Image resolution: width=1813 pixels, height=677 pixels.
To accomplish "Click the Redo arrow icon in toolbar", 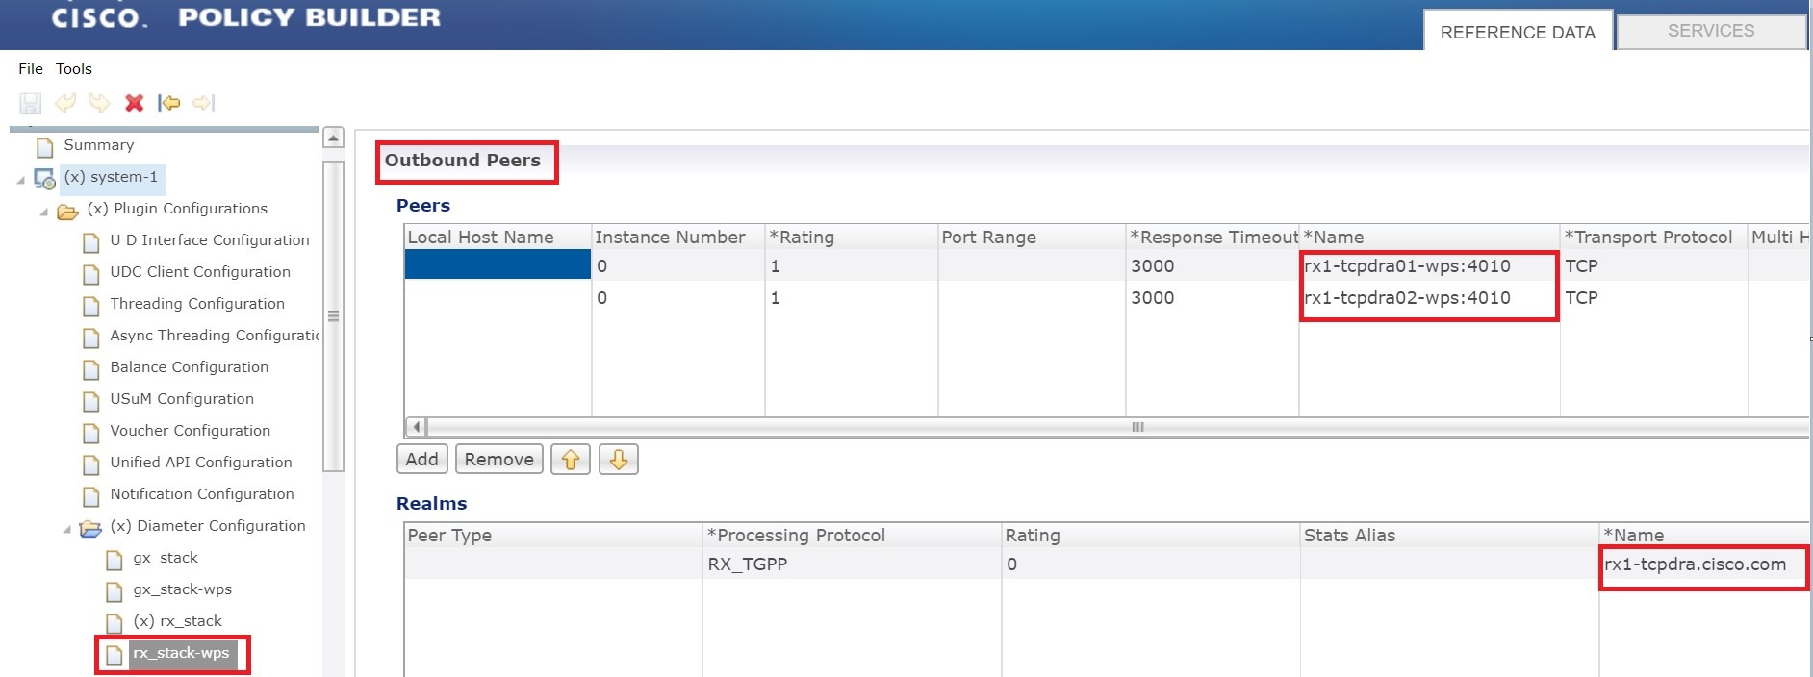I will 99,103.
